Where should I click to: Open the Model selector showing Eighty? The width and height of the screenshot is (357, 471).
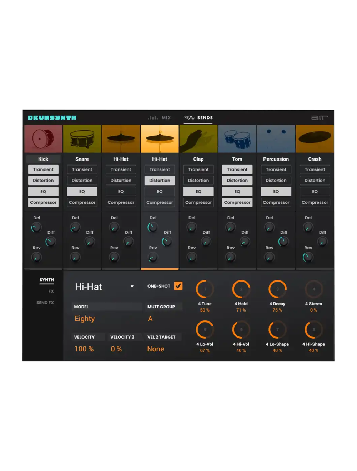85,318
